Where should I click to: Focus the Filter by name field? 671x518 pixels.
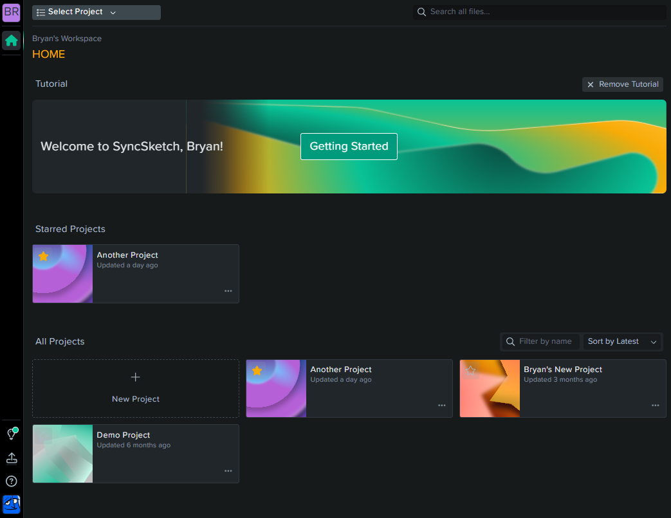540,341
